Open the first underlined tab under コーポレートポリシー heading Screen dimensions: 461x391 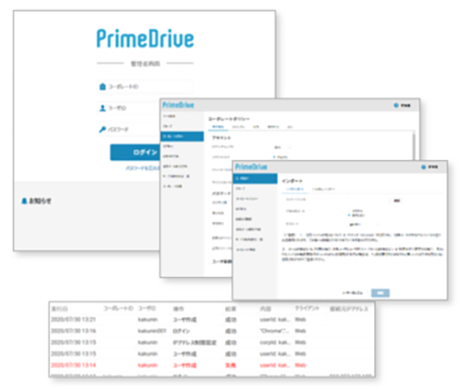[x=218, y=127]
